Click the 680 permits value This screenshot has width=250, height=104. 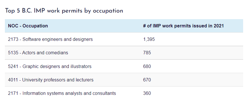click(147, 66)
